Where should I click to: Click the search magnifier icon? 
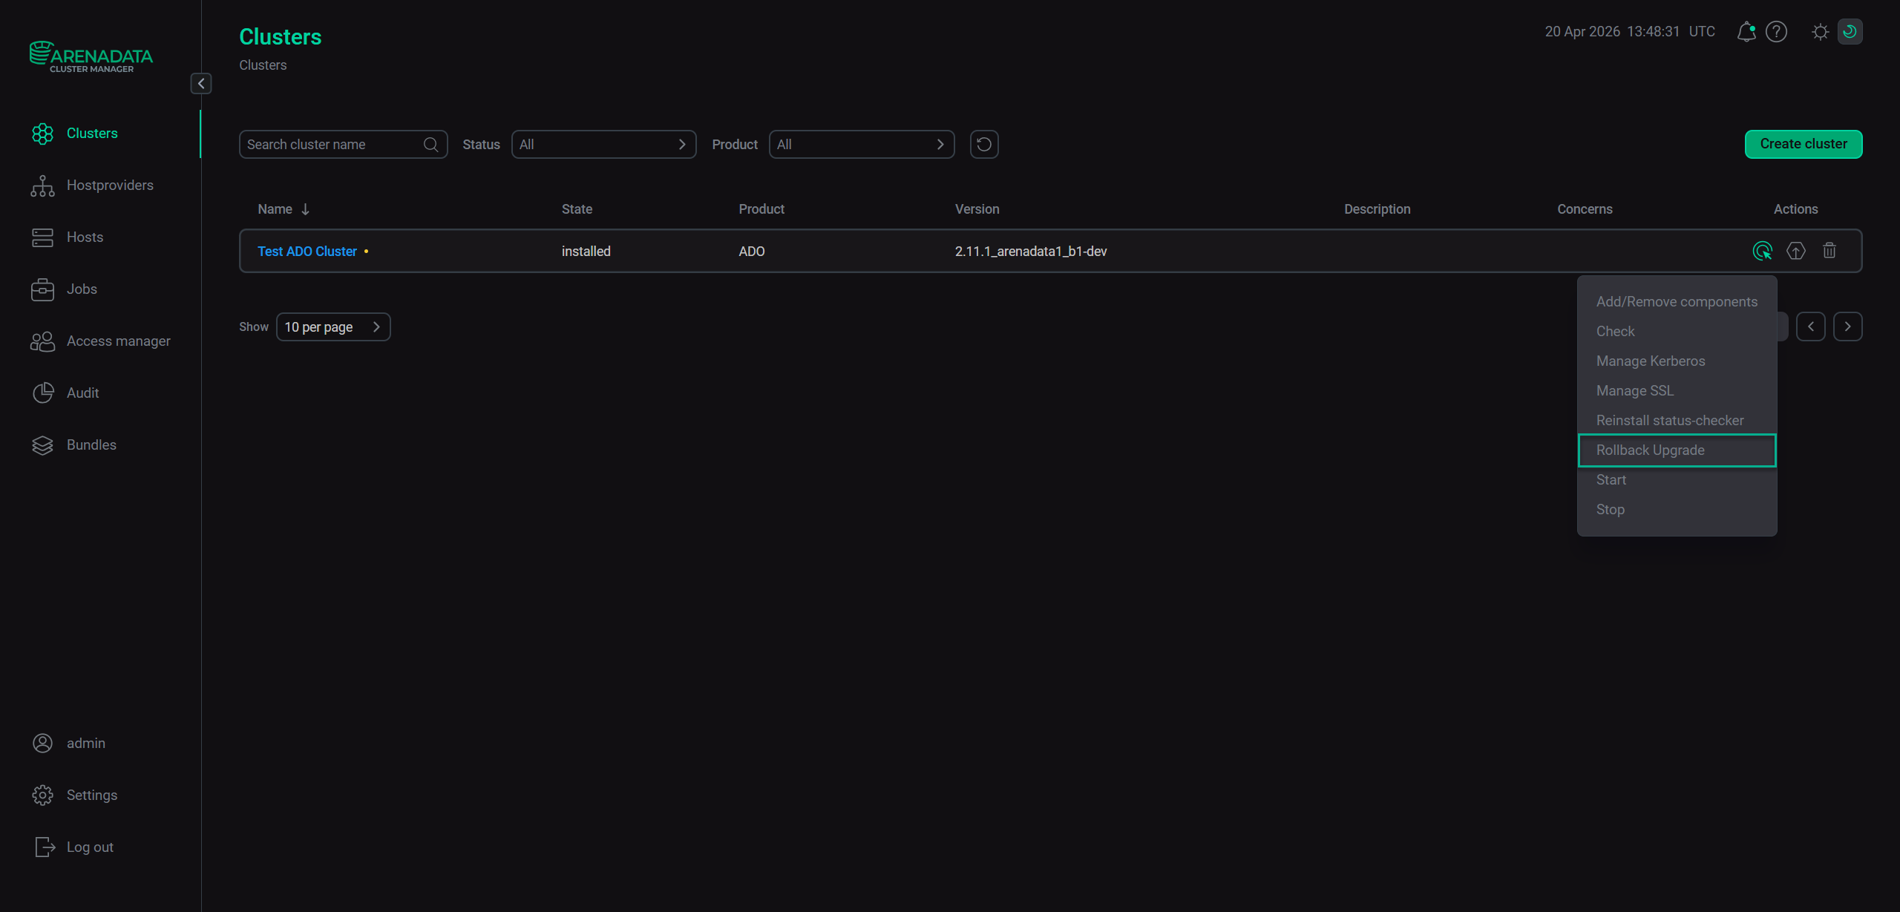430,144
